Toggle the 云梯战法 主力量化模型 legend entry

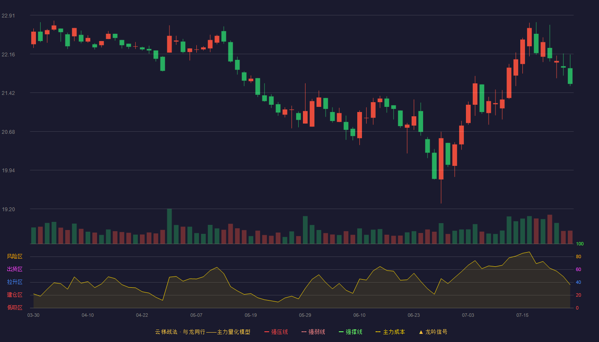pyautogui.click(x=202, y=332)
